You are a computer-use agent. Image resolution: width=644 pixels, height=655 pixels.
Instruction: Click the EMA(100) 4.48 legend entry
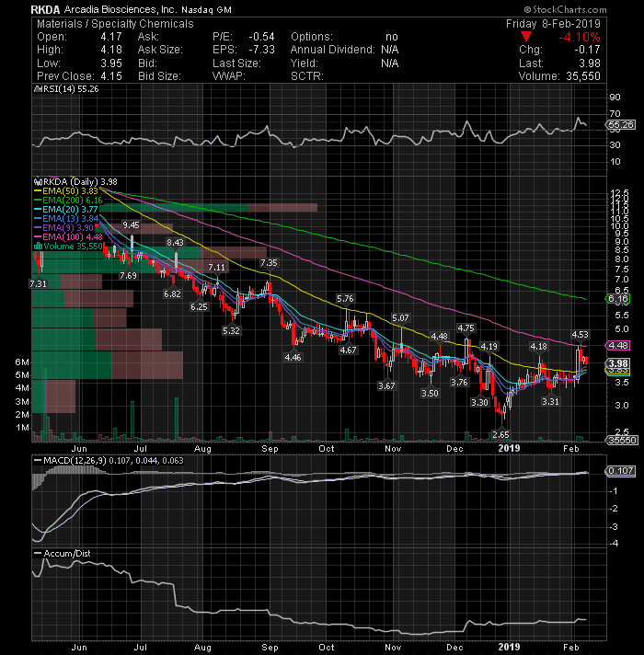68,236
